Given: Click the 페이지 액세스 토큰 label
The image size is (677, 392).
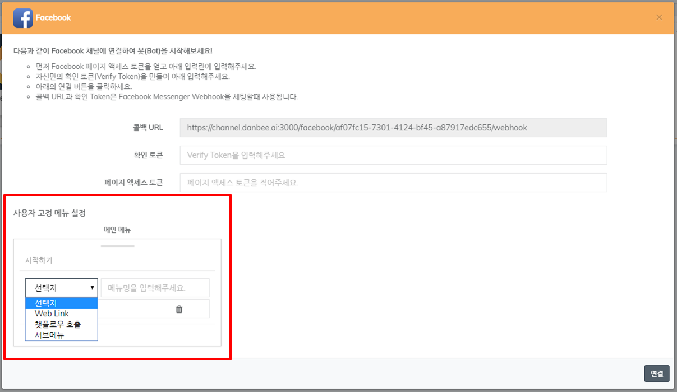Looking at the screenshot, I should click(x=133, y=183).
